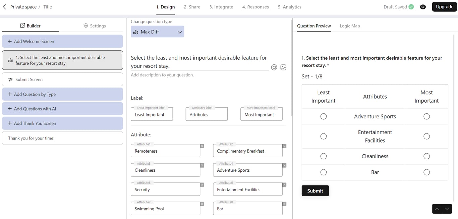The width and height of the screenshot is (458, 219).
Task: Remove the Remoteness attribute with its X
Action: (x=202, y=146)
